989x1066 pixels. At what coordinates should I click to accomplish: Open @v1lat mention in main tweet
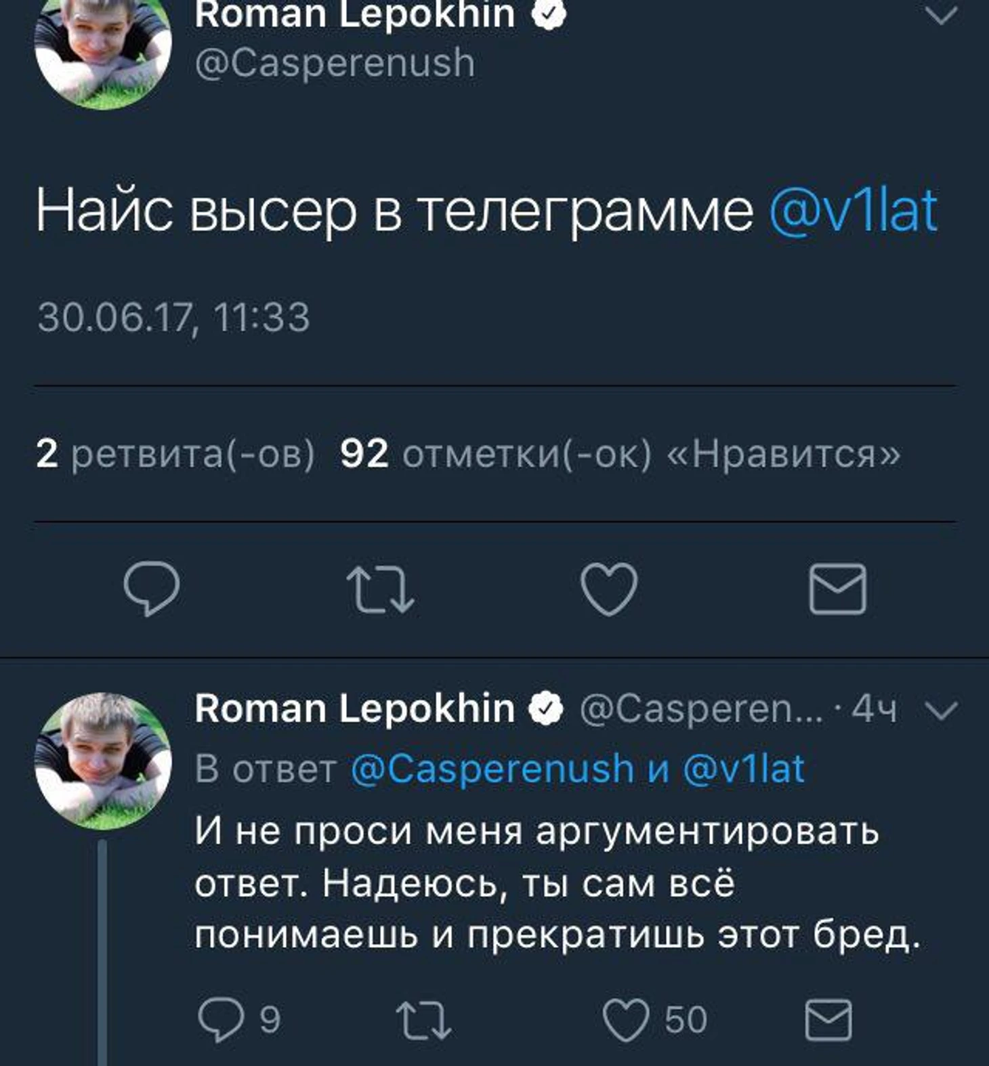(853, 211)
